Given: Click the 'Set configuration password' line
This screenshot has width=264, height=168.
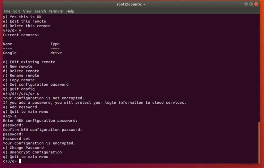Looking at the screenshot, I should [x=38, y=85].
